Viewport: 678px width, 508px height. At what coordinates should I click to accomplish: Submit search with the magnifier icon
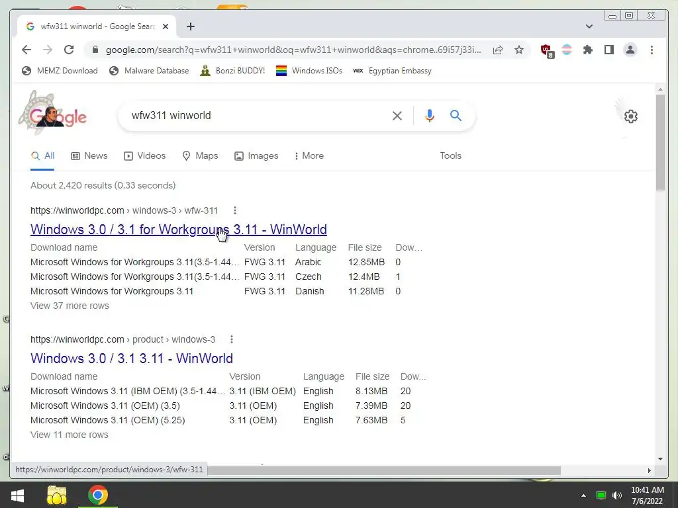456,115
